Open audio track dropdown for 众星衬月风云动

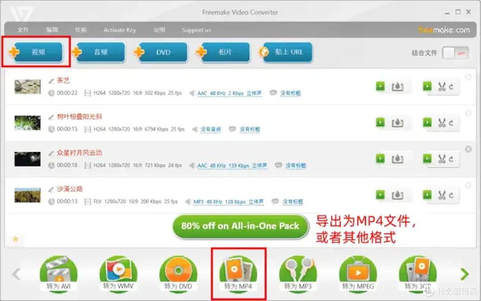point(232,166)
